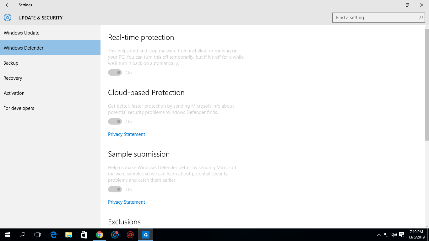Open the Action Center notifications icon

click(x=402, y=235)
